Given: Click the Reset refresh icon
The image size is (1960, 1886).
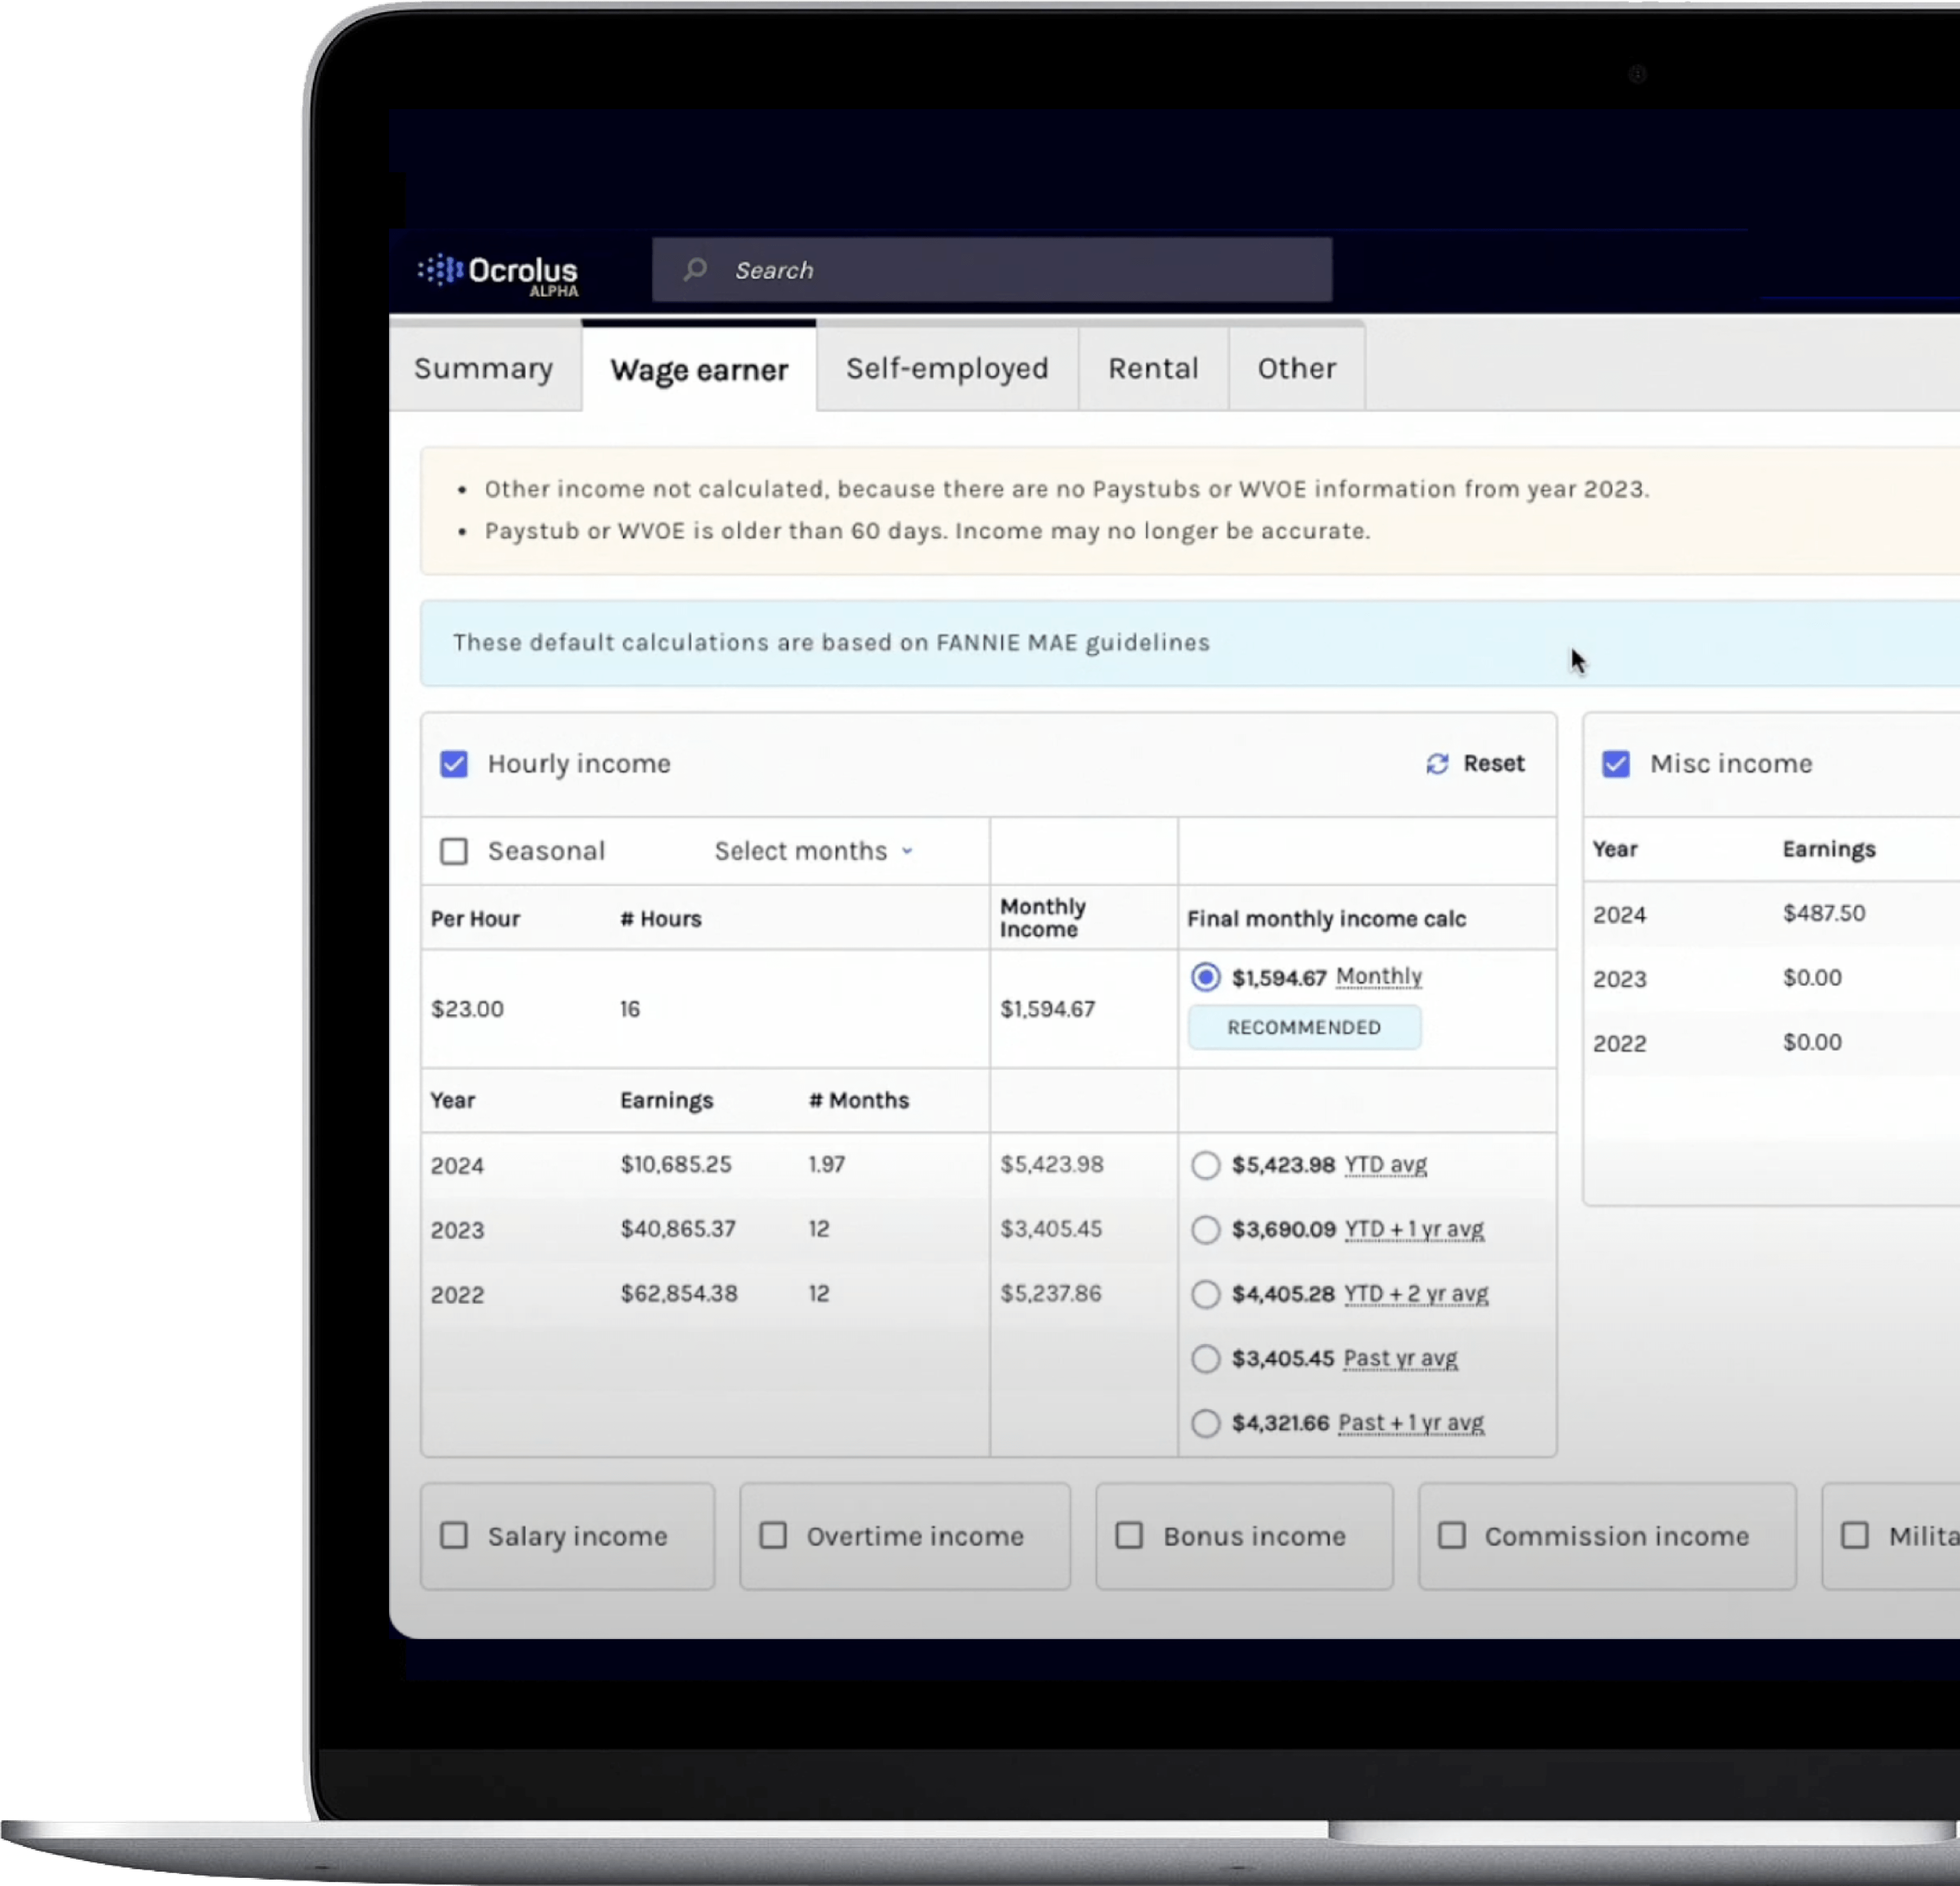Looking at the screenshot, I should pyautogui.click(x=1437, y=764).
